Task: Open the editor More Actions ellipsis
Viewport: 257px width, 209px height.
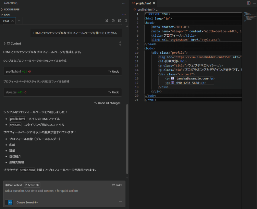Action: pos(254,3)
